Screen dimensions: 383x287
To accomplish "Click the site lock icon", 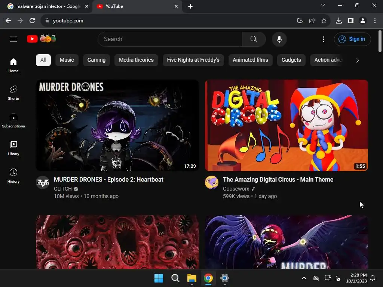I will tap(47, 21).
